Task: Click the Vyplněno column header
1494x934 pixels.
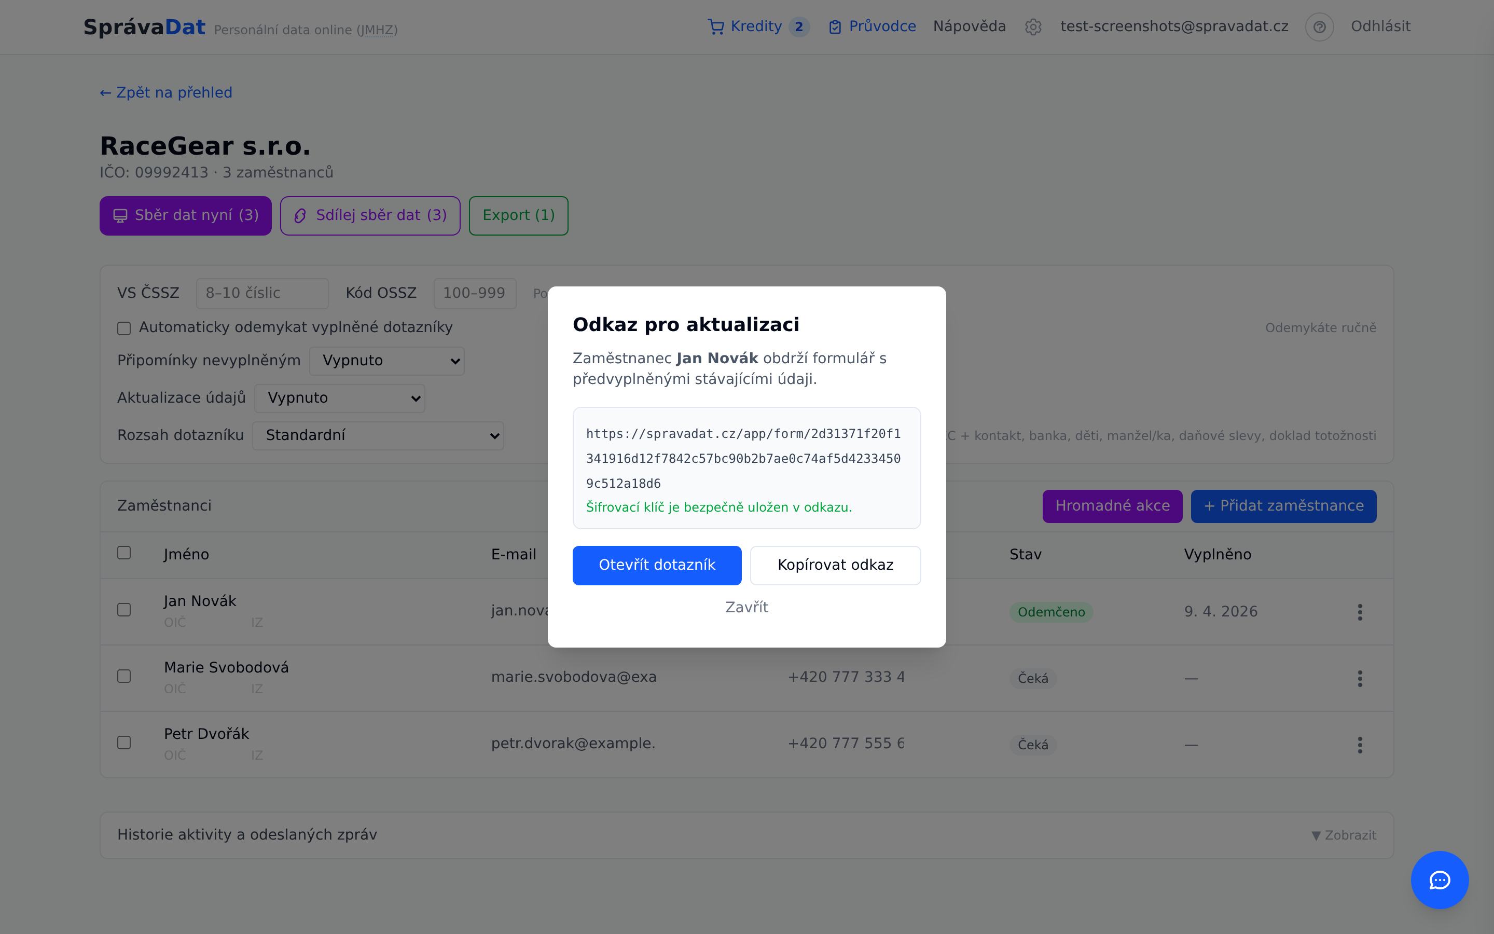Action: tap(1218, 555)
